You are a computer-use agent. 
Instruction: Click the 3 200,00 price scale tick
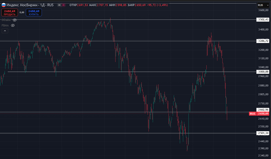pos(263,50)
